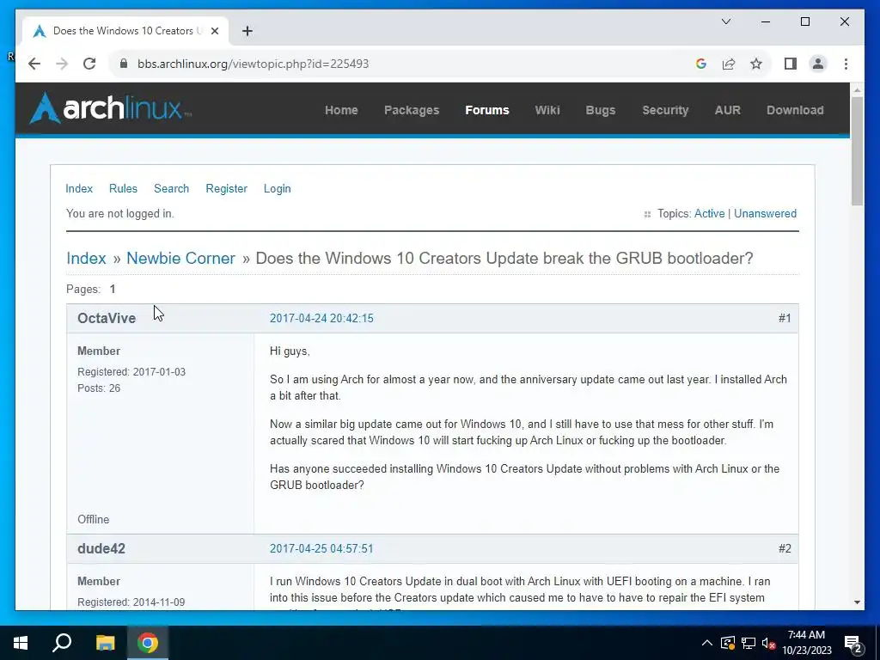
Task: Click scrollbar up arrow
Action: click(x=857, y=89)
